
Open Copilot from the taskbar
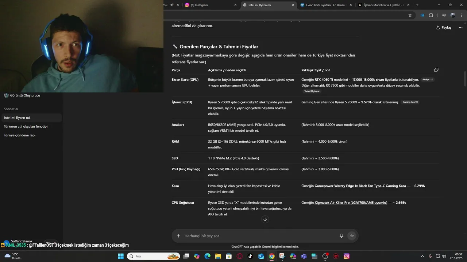(x=197, y=256)
